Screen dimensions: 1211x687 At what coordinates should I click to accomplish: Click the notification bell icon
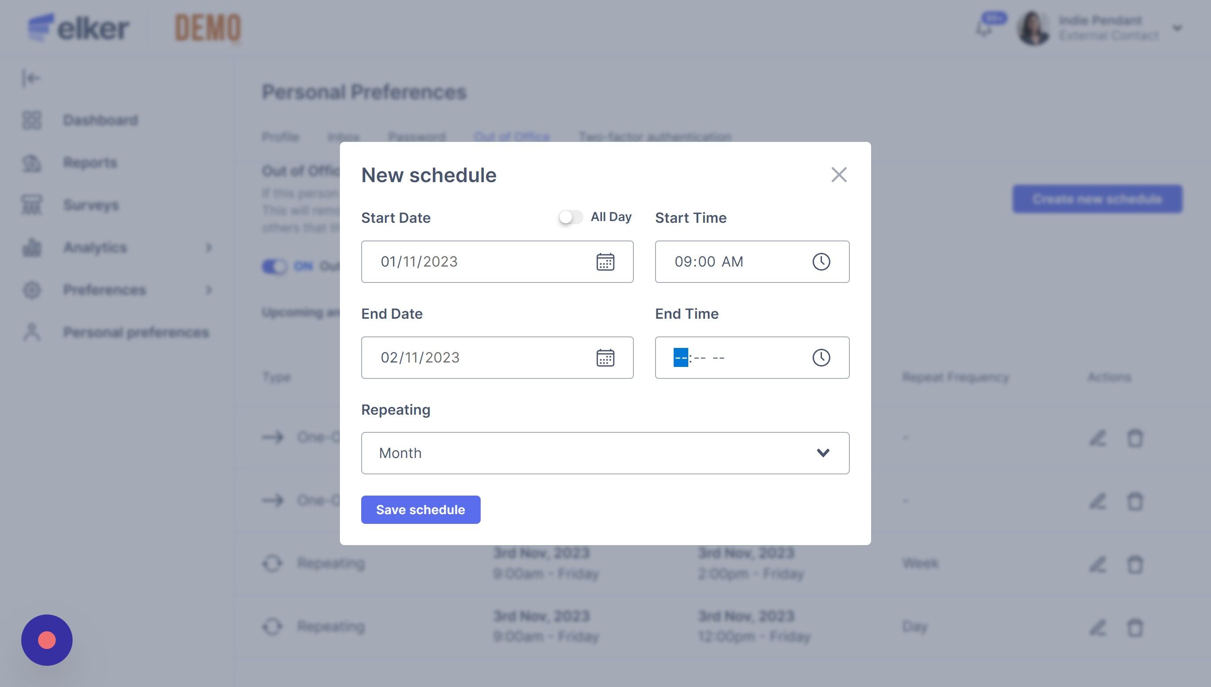click(984, 28)
